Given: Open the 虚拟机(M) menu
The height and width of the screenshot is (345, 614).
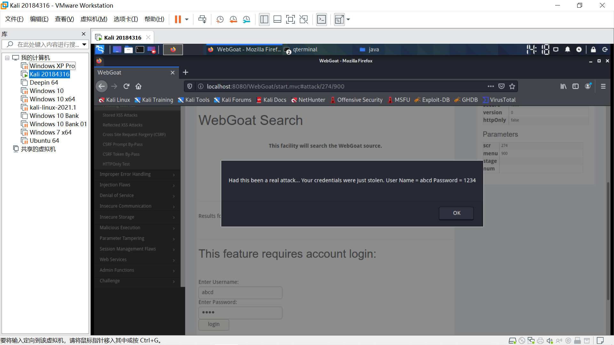Looking at the screenshot, I should [94, 19].
